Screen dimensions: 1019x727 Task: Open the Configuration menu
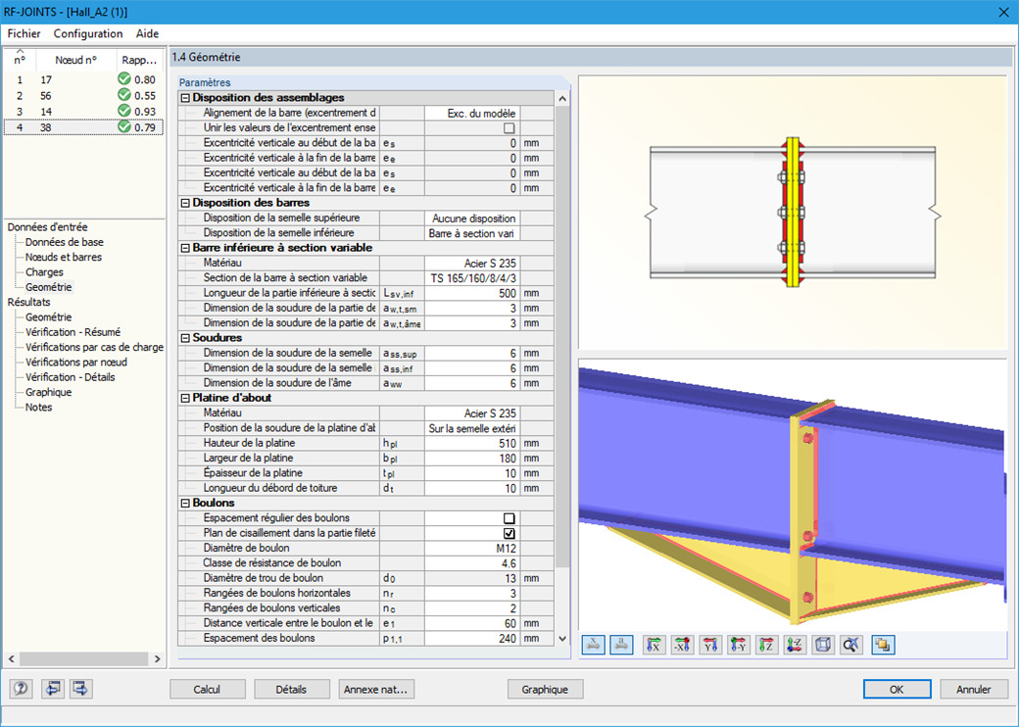(x=88, y=33)
